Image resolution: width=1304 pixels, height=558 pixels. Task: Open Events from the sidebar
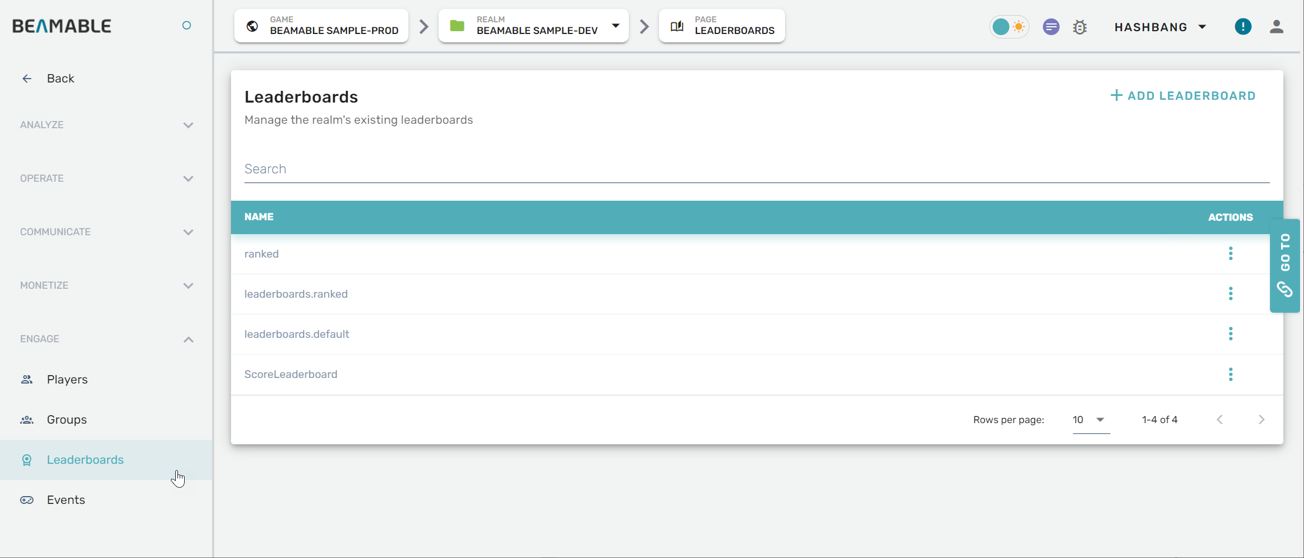pyautogui.click(x=66, y=500)
